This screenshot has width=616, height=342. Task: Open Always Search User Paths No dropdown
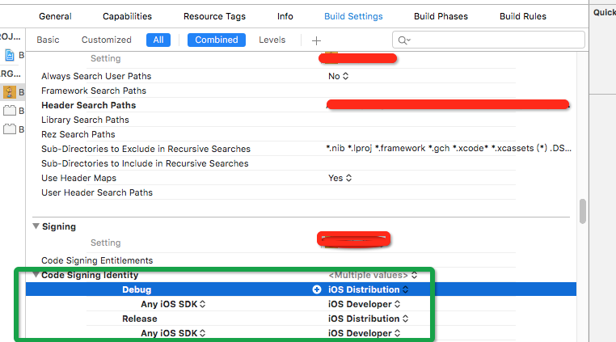click(x=338, y=76)
